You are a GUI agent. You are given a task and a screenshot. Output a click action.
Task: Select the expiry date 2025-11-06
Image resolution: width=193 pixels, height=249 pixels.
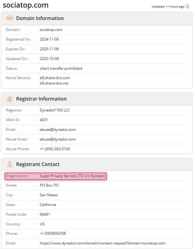pyautogui.click(x=49, y=49)
